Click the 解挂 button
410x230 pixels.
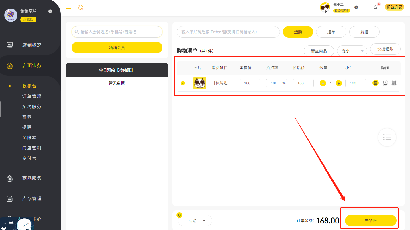(x=364, y=32)
